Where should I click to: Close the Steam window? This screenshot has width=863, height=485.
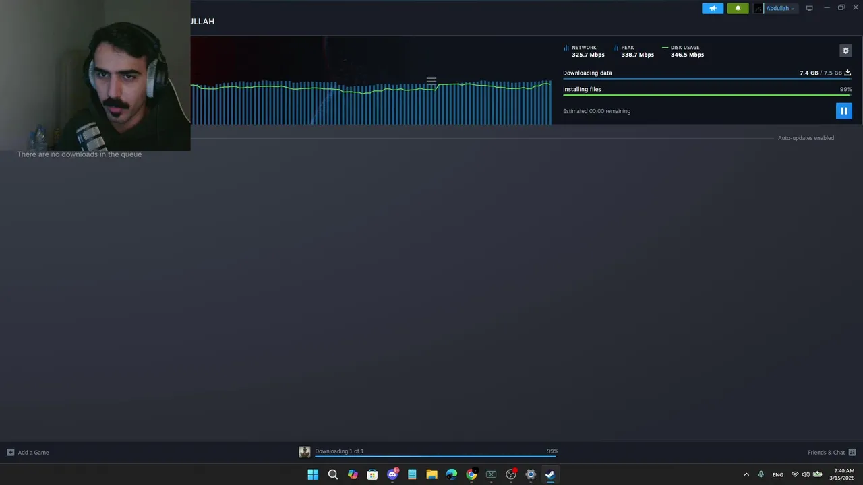pos(856,8)
